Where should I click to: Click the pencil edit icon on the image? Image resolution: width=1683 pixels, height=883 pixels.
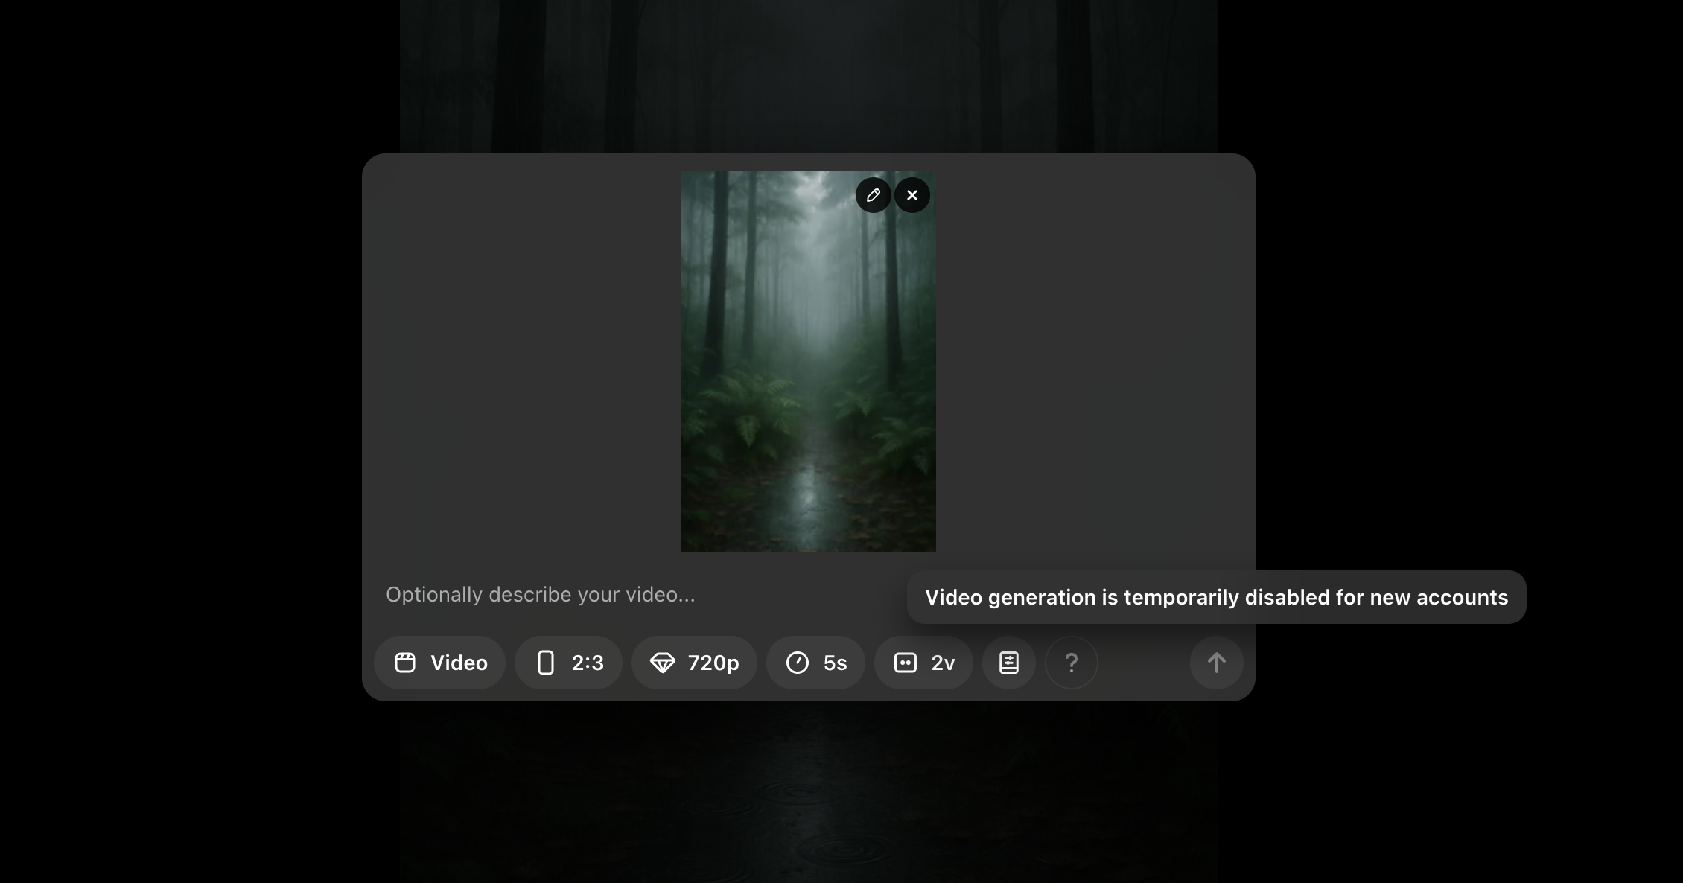click(873, 195)
